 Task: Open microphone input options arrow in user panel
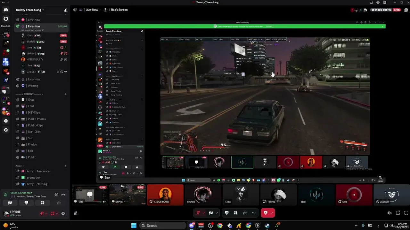coord(46,214)
